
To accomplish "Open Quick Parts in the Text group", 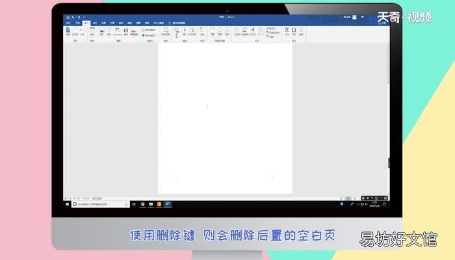I will pos(244,32).
